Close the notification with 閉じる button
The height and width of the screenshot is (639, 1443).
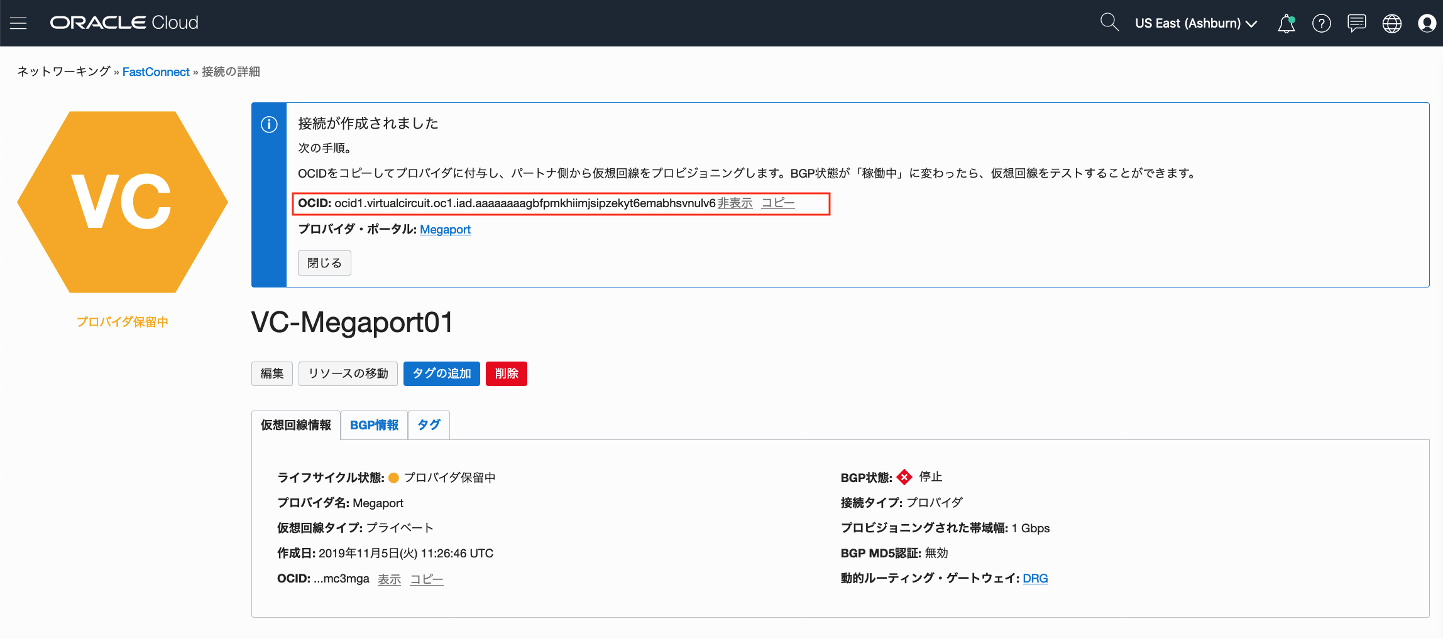pyautogui.click(x=324, y=263)
